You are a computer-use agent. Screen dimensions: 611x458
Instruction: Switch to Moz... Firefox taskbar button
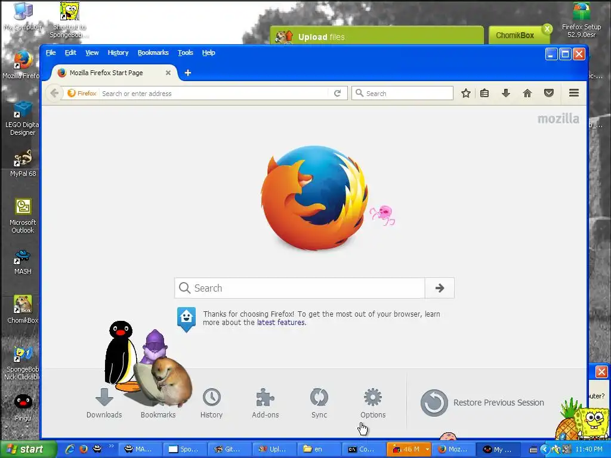click(453, 449)
